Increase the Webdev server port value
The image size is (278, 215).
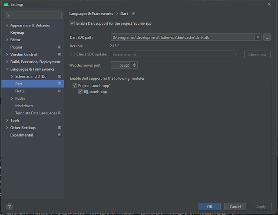134,63
